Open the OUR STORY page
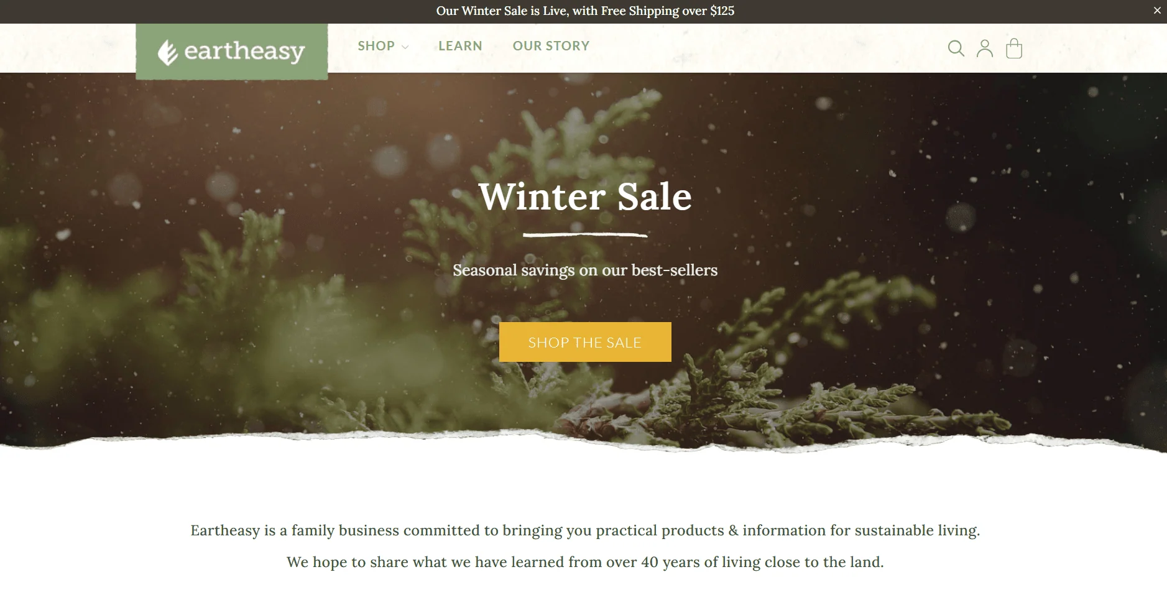This screenshot has height=600, width=1167. [x=551, y=46]
